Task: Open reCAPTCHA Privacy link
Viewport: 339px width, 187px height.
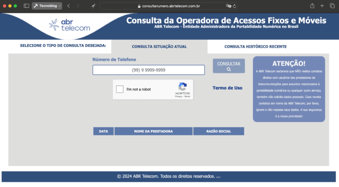Action: point(178,96)
